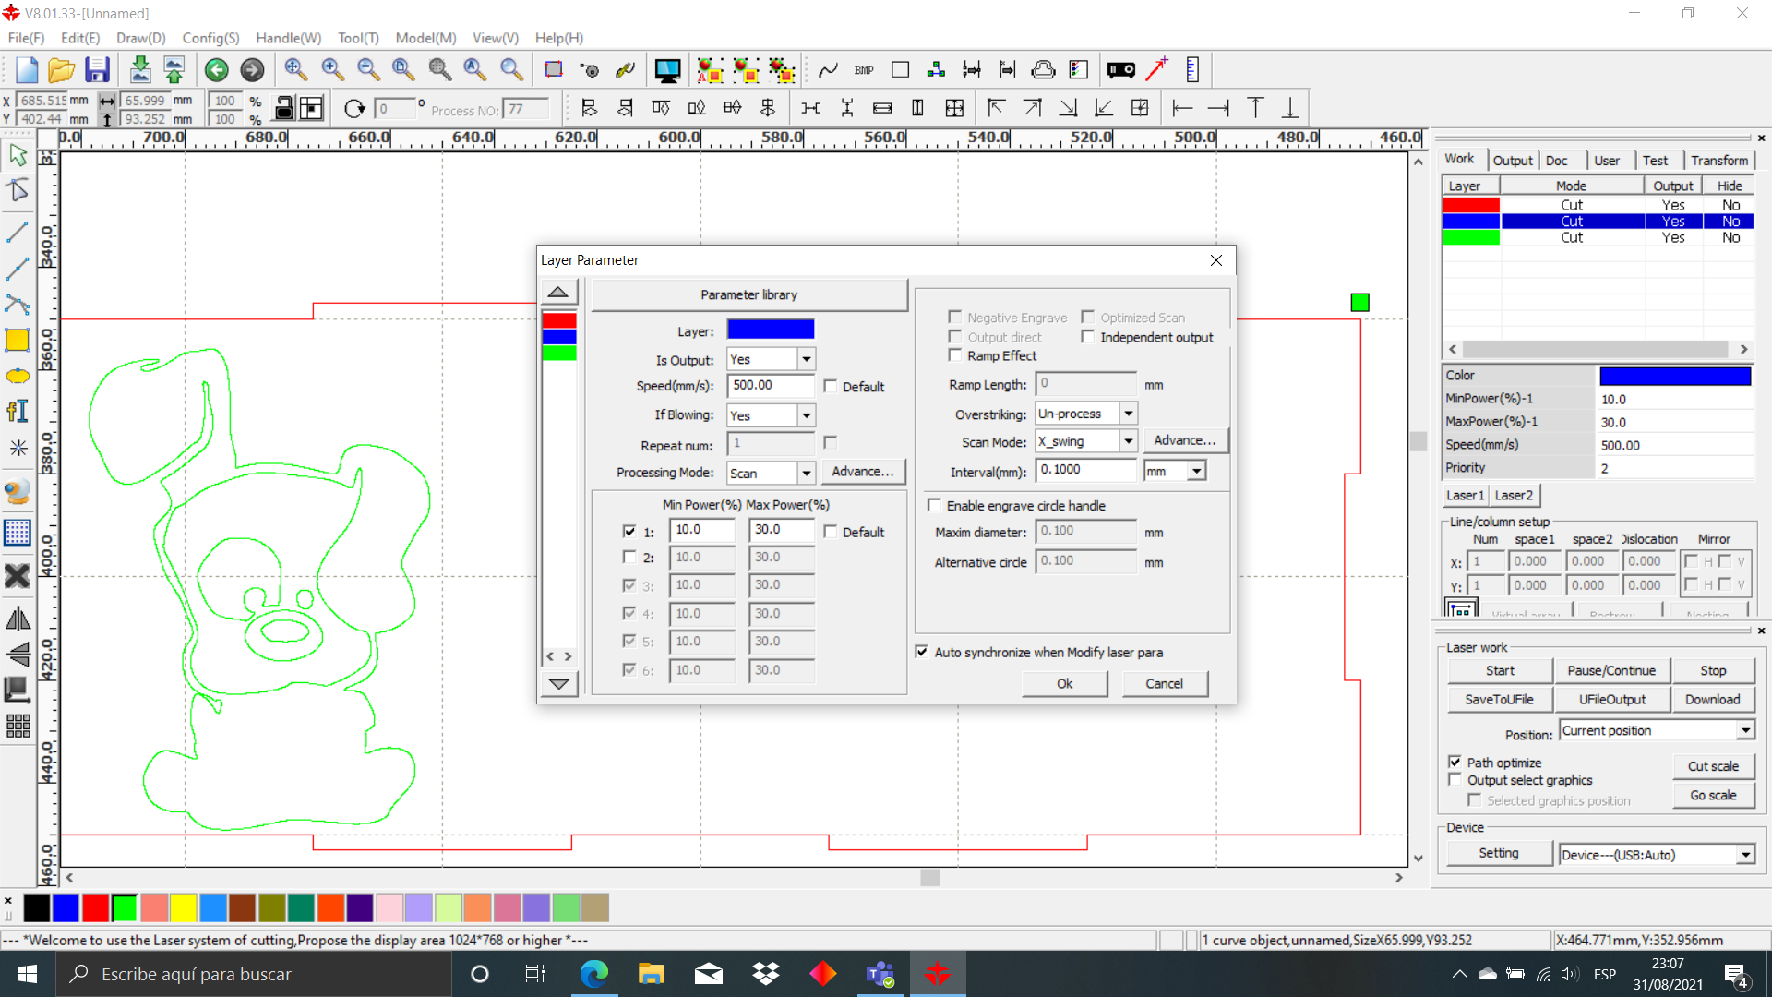The width and height of the screenshot is (1772, 997).
Task: Select the node edit tool
Action: 18,190
